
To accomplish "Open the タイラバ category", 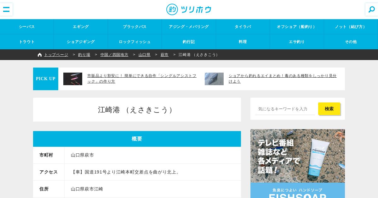I will pos(243,27).
